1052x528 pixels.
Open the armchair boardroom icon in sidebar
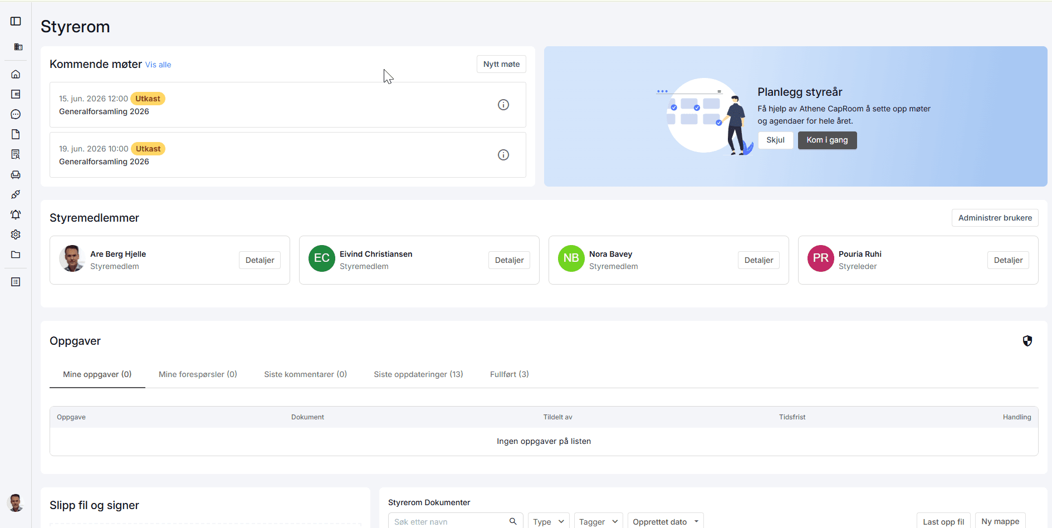coord(16,174)
